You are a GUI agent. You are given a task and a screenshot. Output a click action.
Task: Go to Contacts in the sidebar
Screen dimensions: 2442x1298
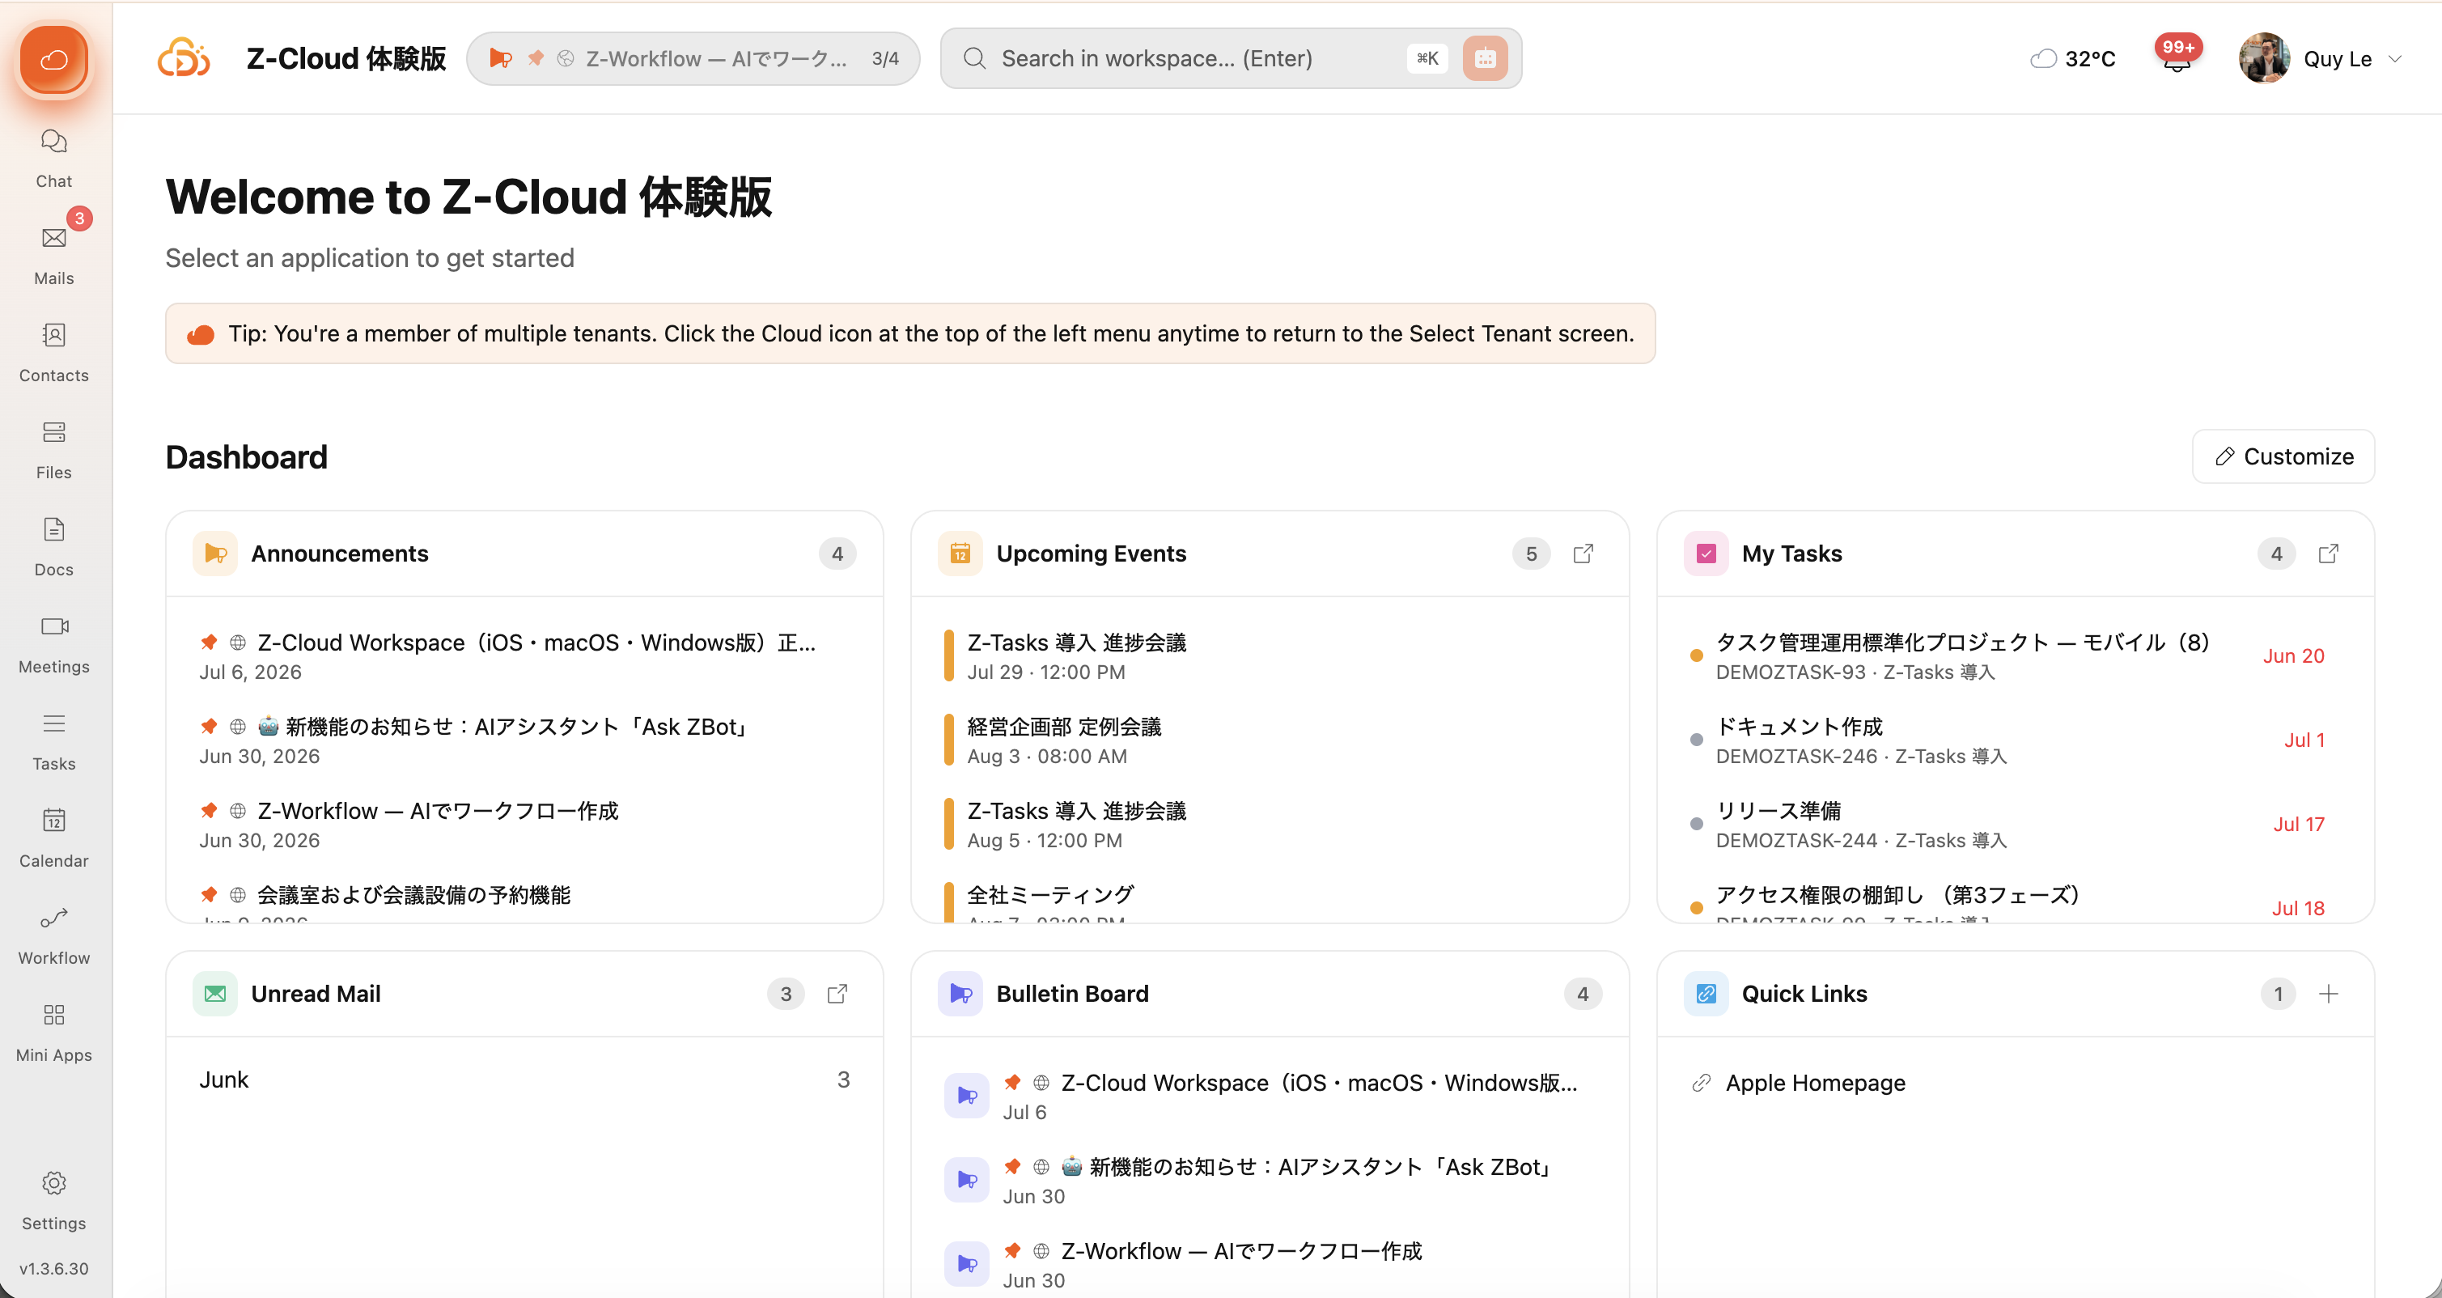tap(54, 353)
